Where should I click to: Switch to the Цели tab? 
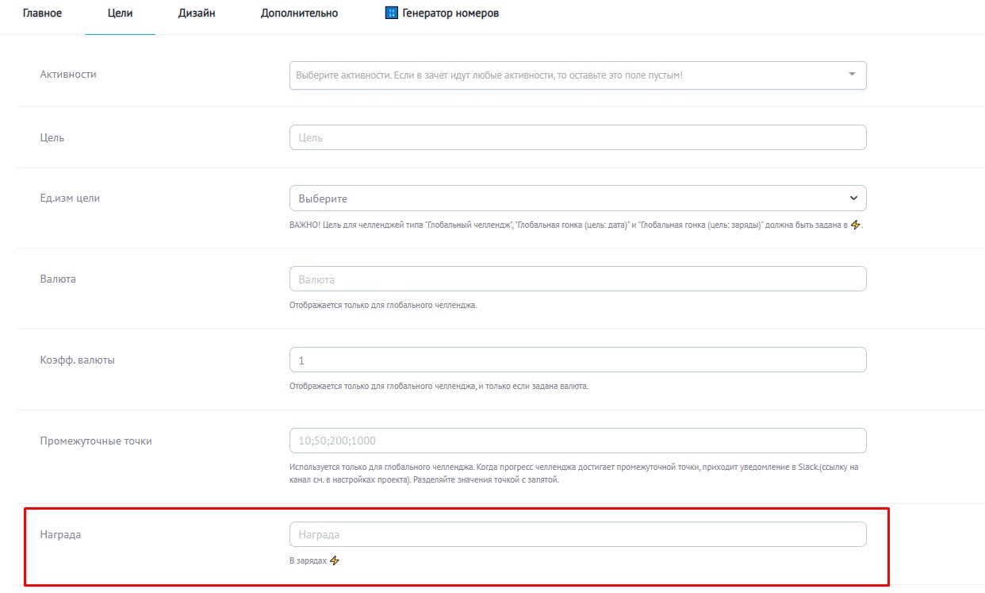tap(120, 13)
